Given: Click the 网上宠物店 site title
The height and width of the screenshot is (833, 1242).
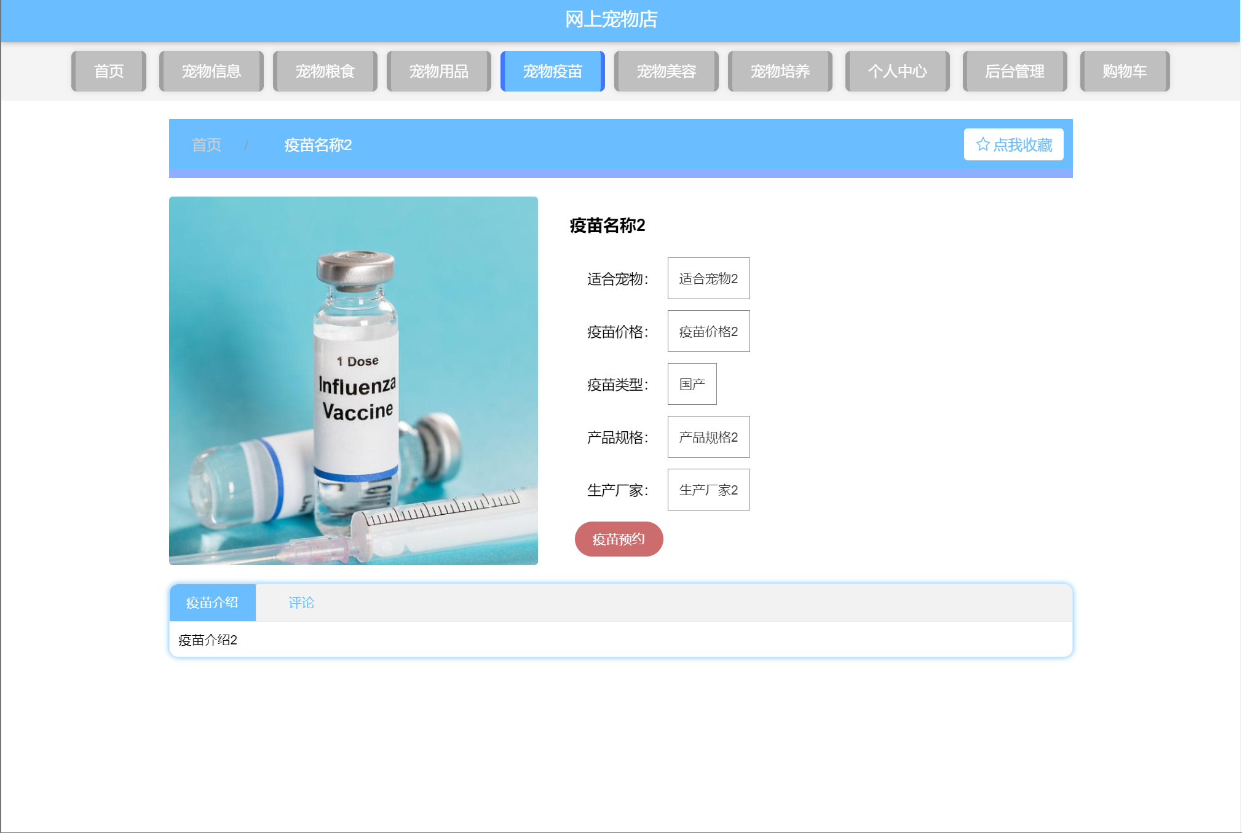Looking at the screenshot, I should click(611, 20).
